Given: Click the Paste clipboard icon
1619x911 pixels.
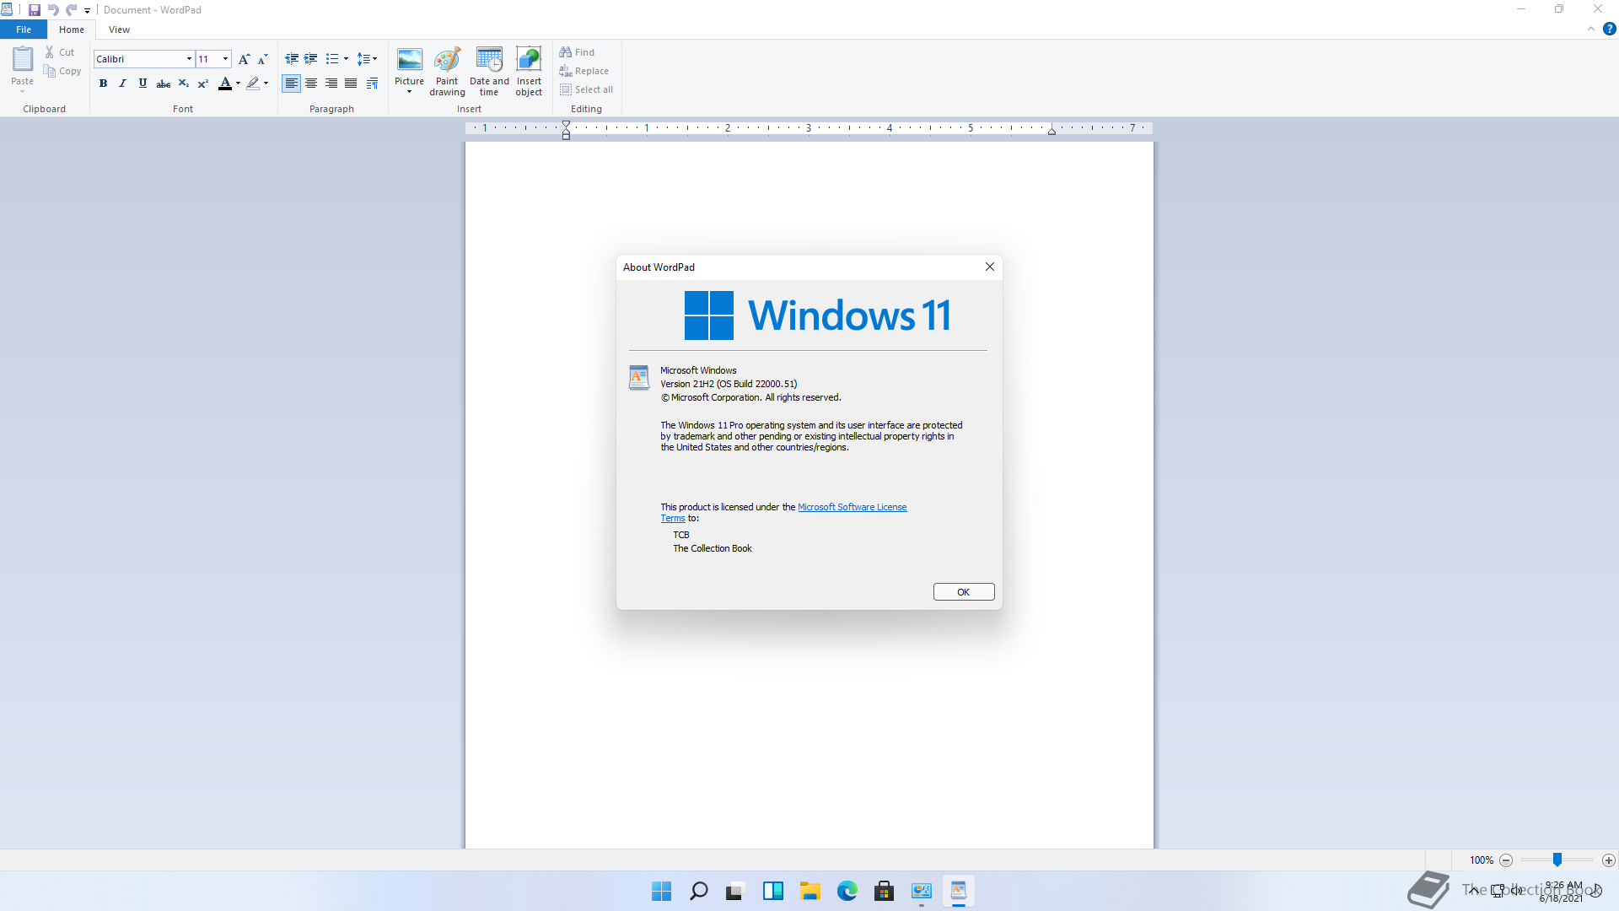Looking at the screenshot, I should click(23, 59).
